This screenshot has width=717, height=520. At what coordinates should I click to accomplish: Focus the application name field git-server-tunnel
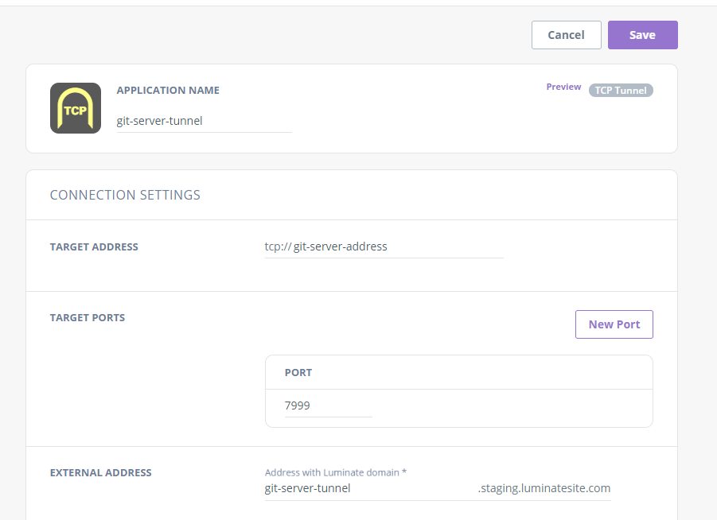[x=204, y=121]
